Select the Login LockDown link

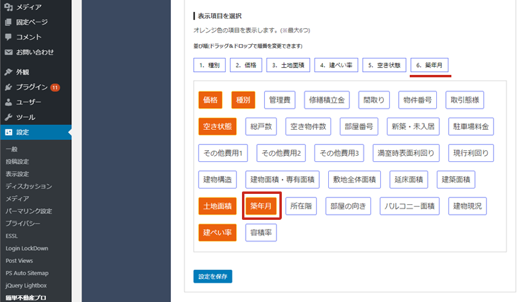tap(27, 248)
